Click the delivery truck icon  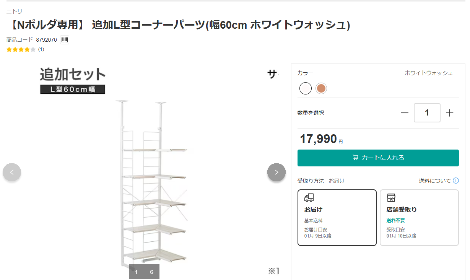tap(309, 198)
